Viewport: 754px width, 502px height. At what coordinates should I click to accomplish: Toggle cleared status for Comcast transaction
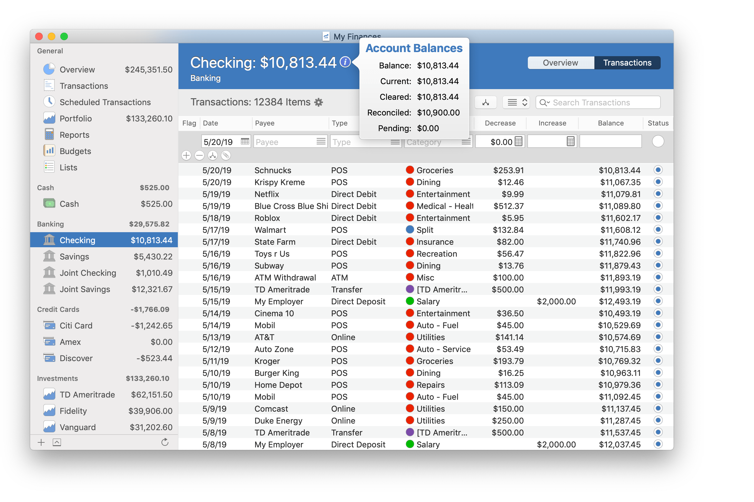[x=658, y=409]
